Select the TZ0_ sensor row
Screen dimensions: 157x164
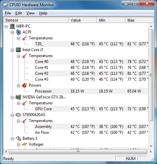point(91,44)
